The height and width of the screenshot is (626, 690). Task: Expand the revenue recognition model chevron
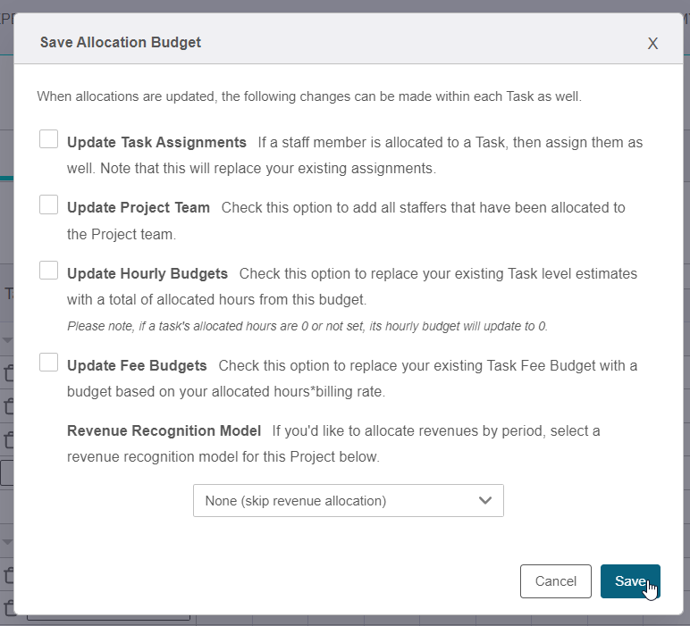click(x=485, y=500)
